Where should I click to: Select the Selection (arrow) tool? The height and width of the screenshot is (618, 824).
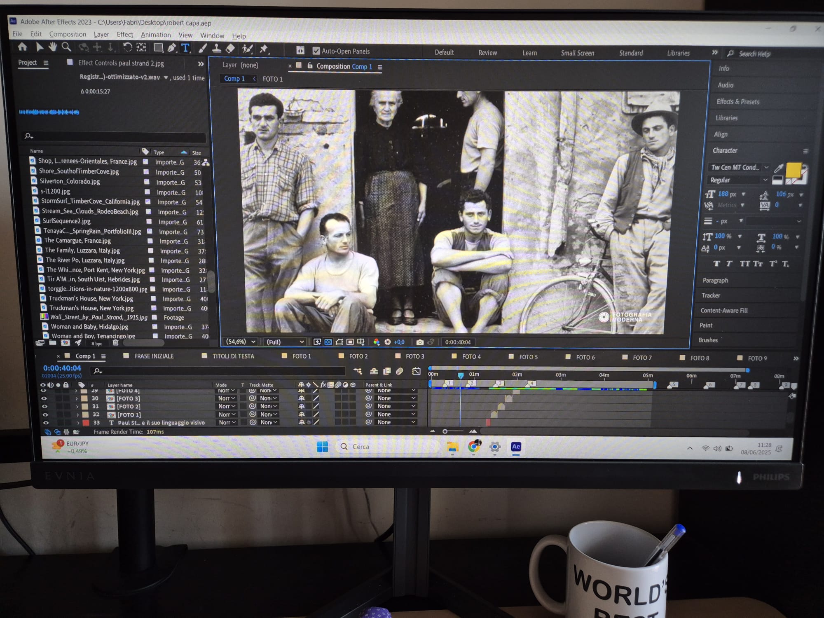click(40, 47)
